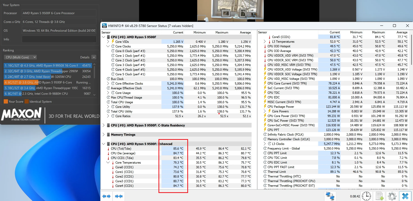Select the Core 0 Clock (perf #3) row
The height and width of the screenshot is (201, 413).
pos(176,51)
